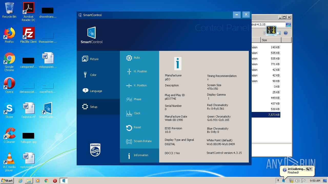Open the Picture section in SmartControl
The image size is (328, 184).
[x=98, y=59]
